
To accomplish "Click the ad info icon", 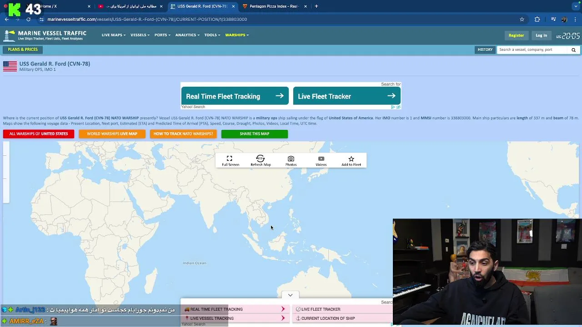I will pos(393,107).
